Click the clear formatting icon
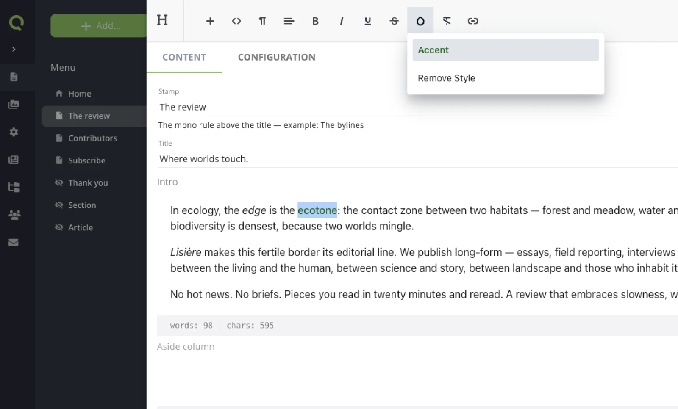This screenshot has width=678, height=409. [x=447, y=21]
